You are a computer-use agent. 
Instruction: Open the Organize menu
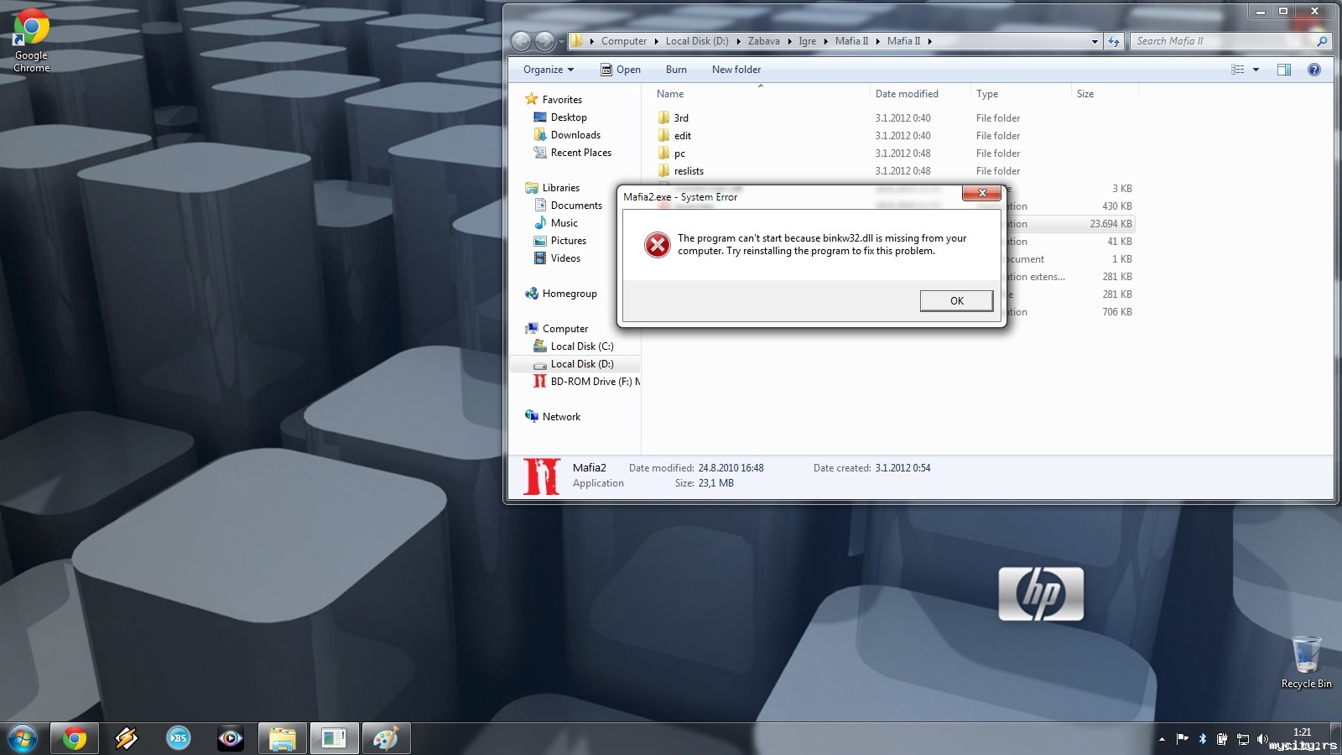tap(549, 70)
